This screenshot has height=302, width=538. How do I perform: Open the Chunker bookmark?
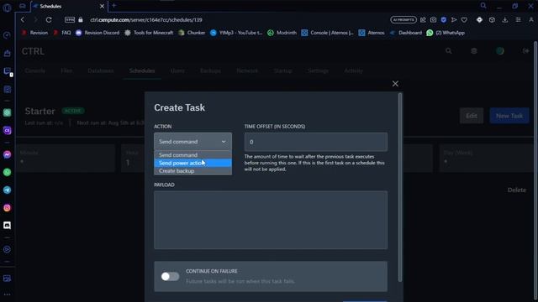pyautogui.click(x=192, y=33)
